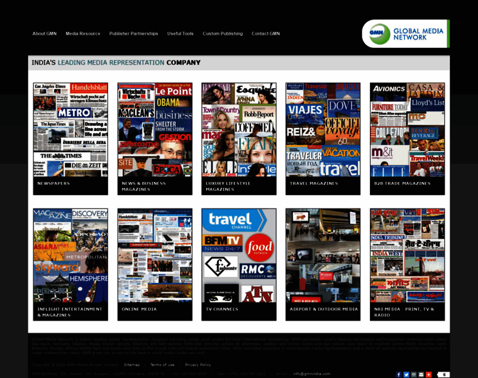Click the orange plus share icon
The height and width of the screenshot is (378, 478).
pyautogui.click(x=429, y=374)
